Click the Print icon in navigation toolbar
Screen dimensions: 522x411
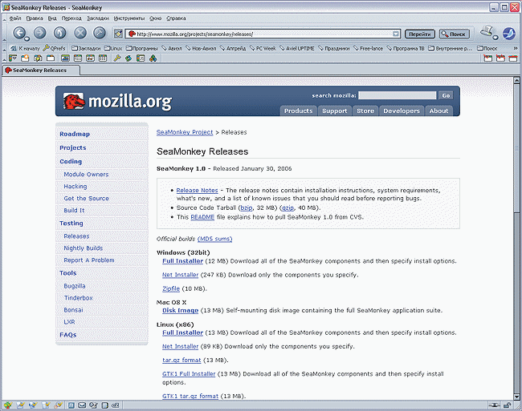(x=487, y=32)
